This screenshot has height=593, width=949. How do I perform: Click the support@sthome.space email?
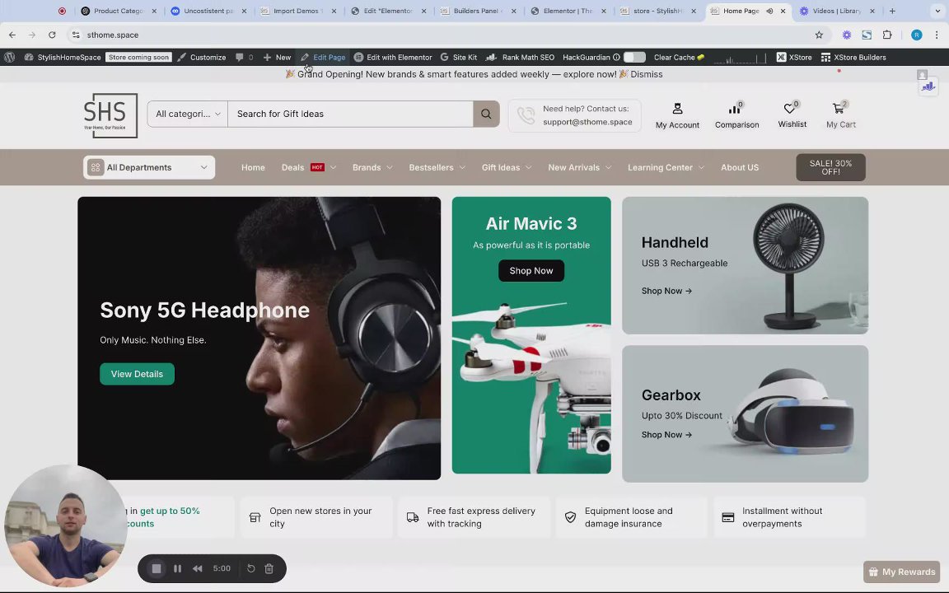pos(587,122)
